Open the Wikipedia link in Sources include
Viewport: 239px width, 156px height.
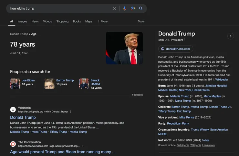(x=196, y=145)
